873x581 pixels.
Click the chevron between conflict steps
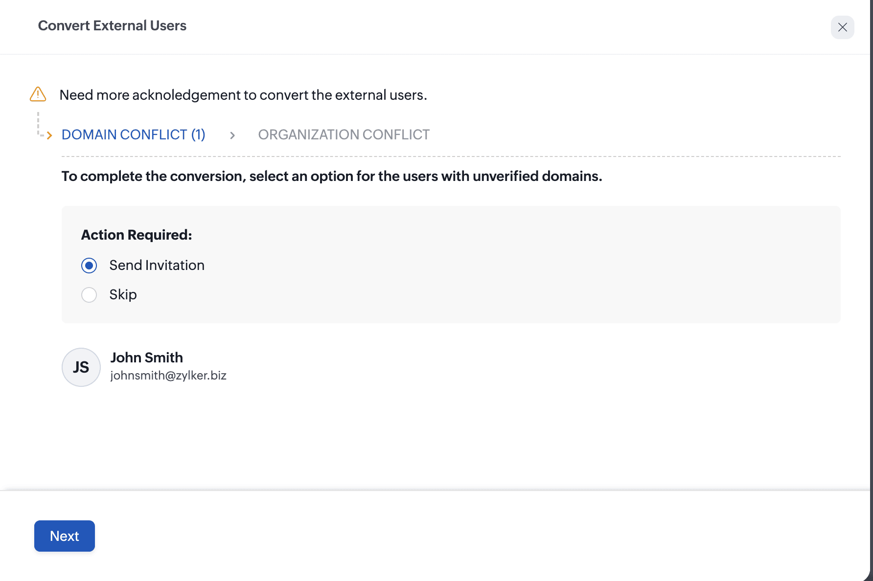(232, 135)
